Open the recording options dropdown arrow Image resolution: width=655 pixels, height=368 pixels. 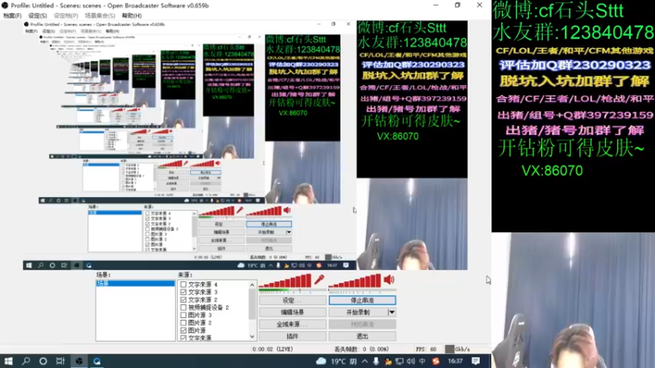click(x=391, y=312)
